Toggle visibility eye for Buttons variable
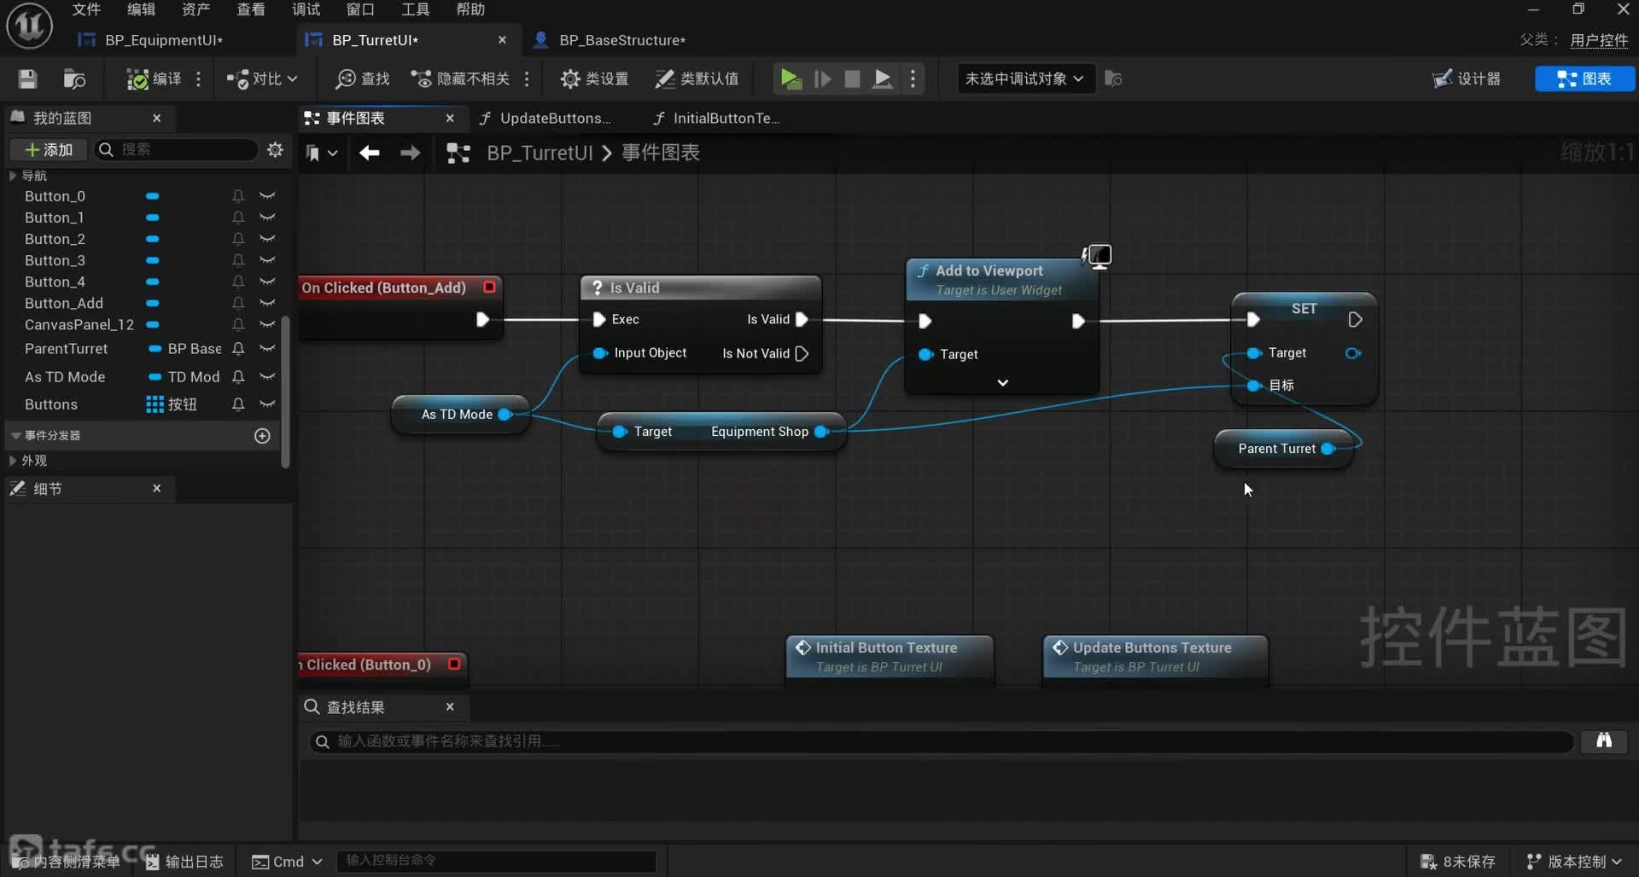The image size is (1639, 877). pyautogui.click(x=267, y=404)
